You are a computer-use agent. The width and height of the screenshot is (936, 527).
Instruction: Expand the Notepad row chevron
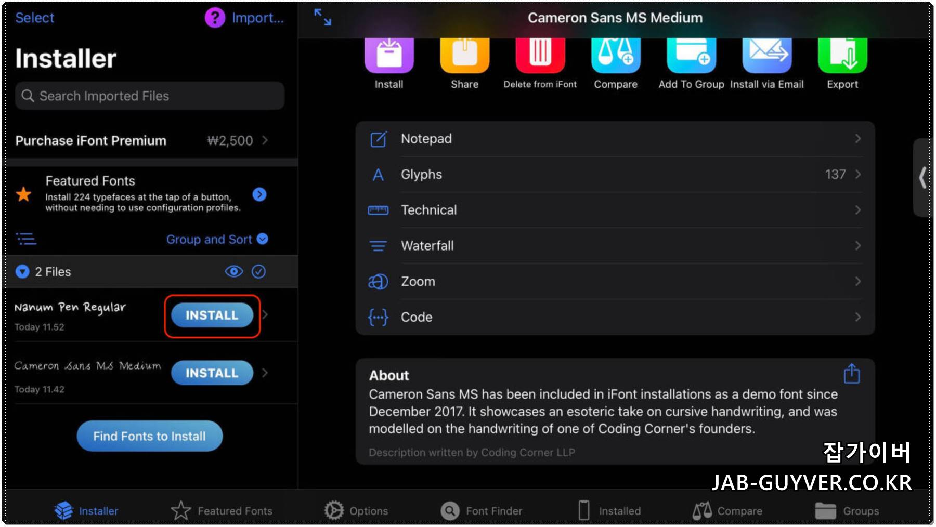pos(857,139)
